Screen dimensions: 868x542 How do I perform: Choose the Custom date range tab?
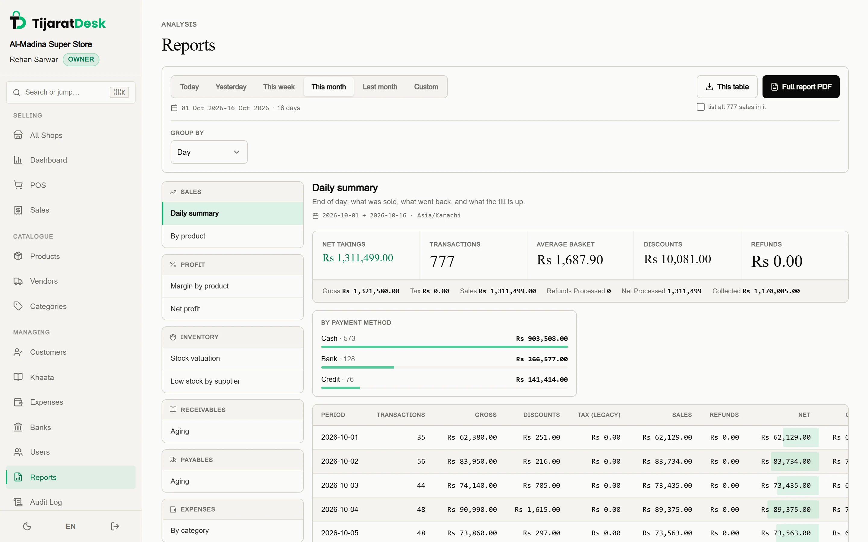point(426,87)
